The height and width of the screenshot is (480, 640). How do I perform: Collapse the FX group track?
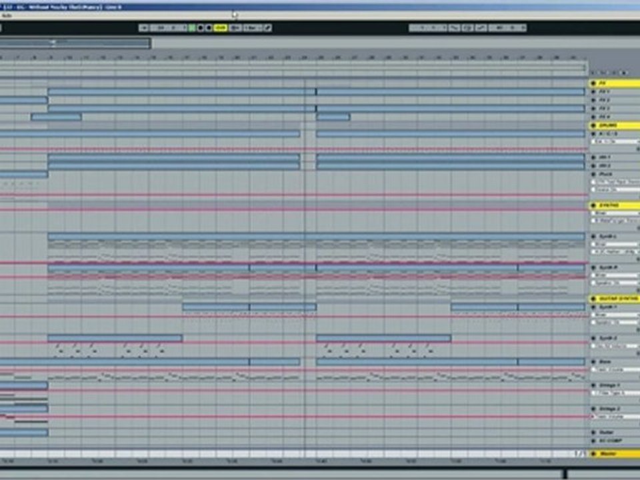coord(593,83)
